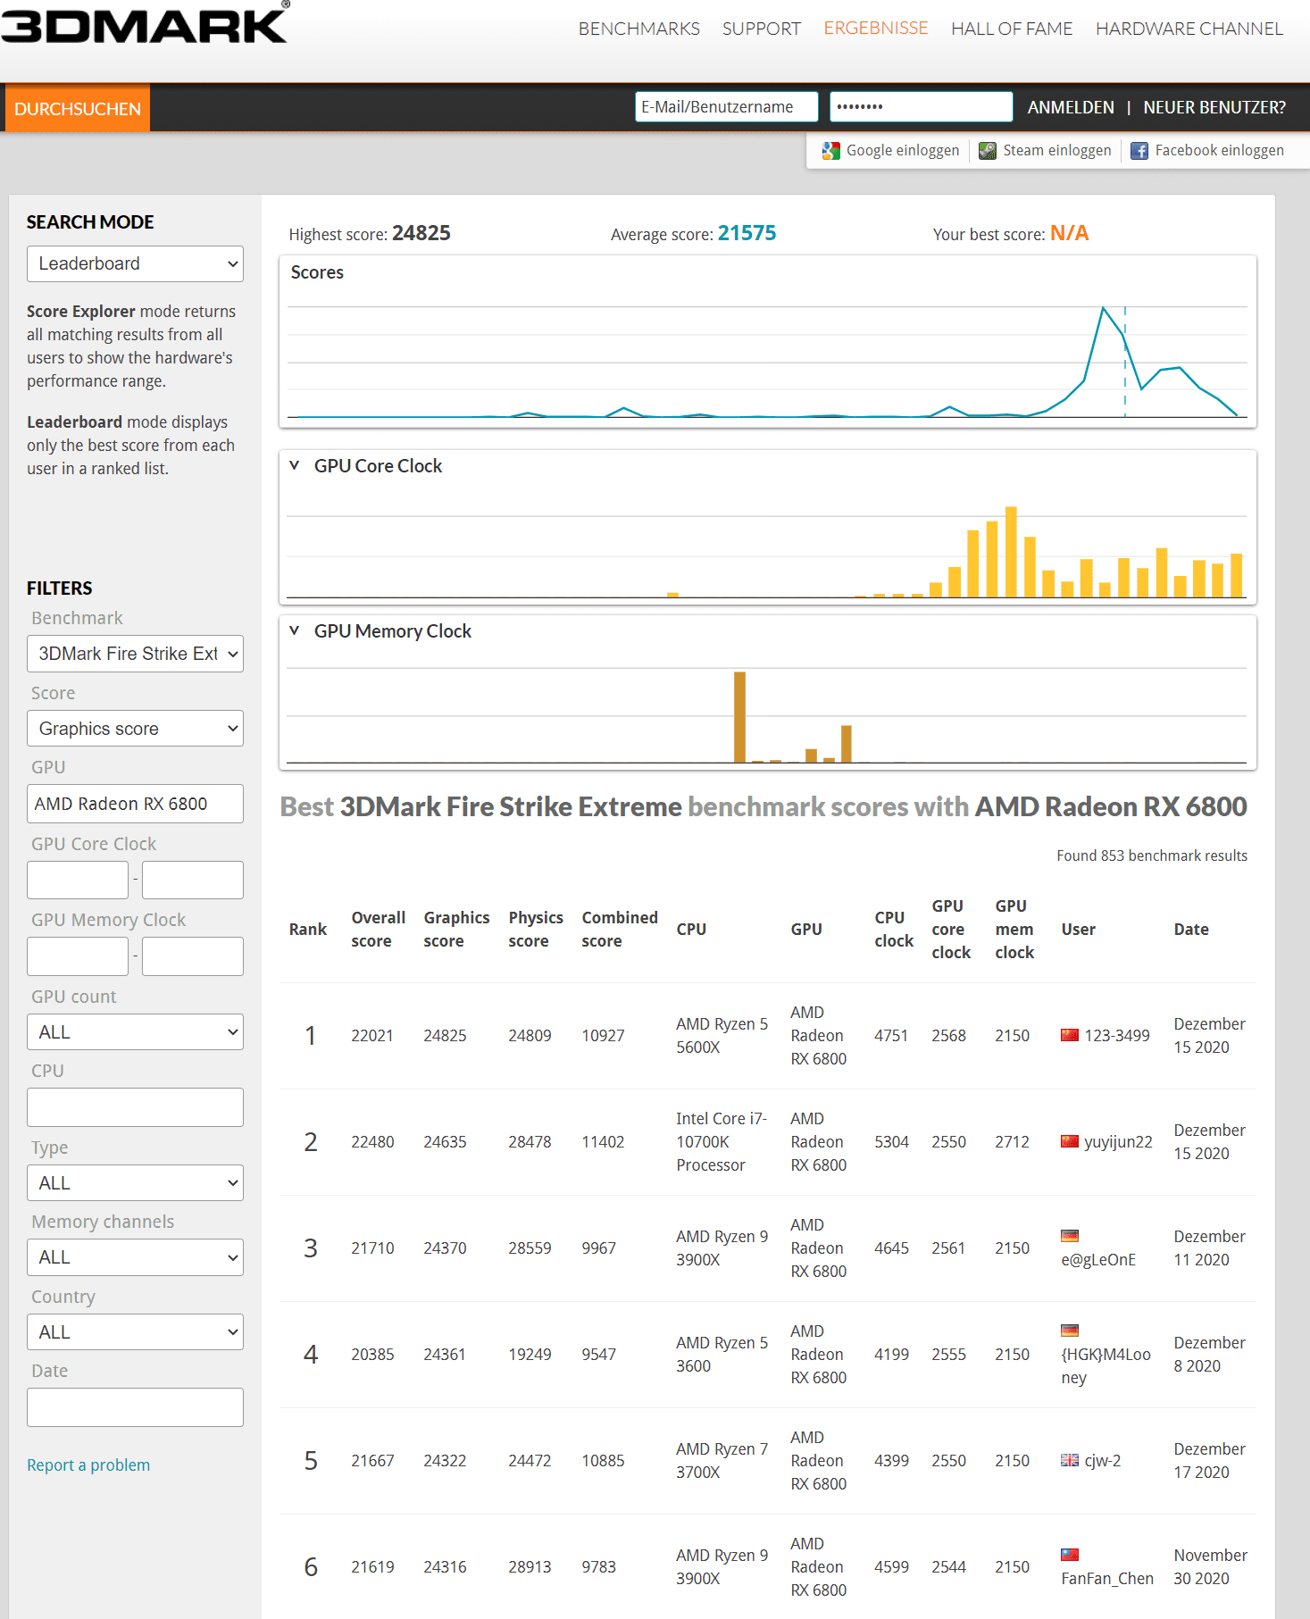The height and width of the screenshot is (1619, 1310).
Task: Open the Search Mode Leaderboard dropdown
Action: click(135, 263)
